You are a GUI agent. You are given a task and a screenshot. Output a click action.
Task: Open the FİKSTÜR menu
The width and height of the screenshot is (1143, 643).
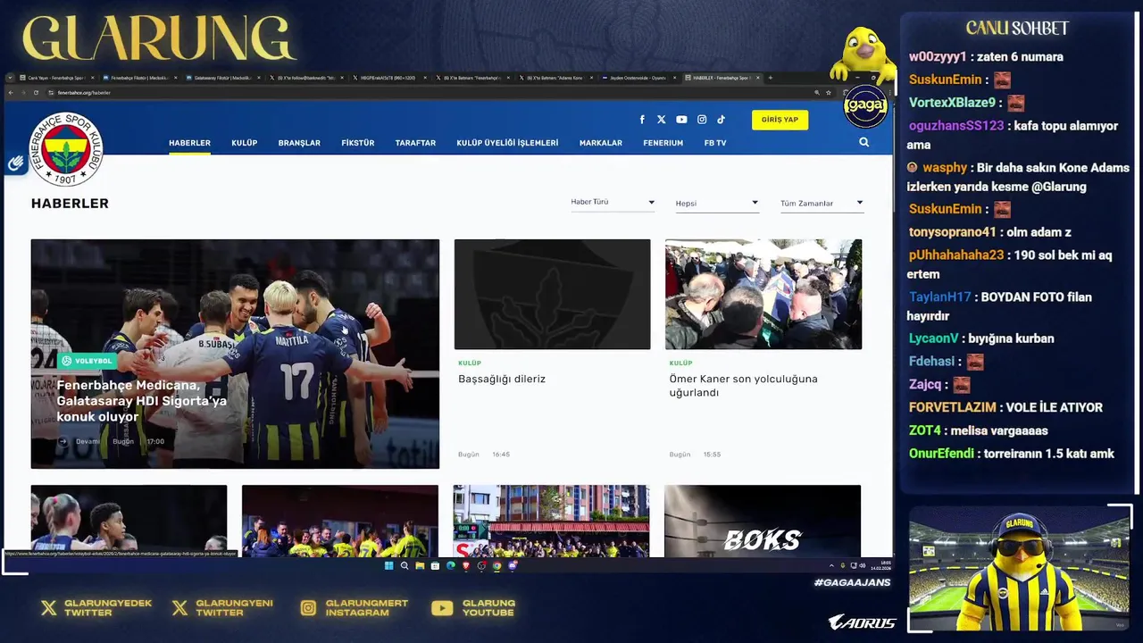click(x=358, y=143)
